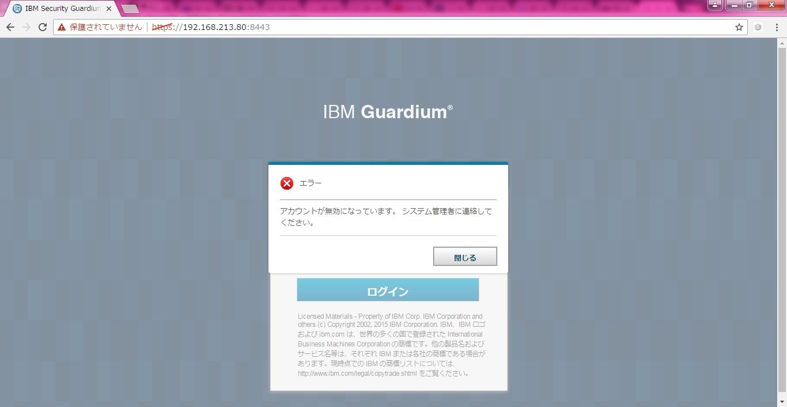The width and height of the screenshot is (787, 407).
Task: Click the Chrome user profile button
Action: 714,5
